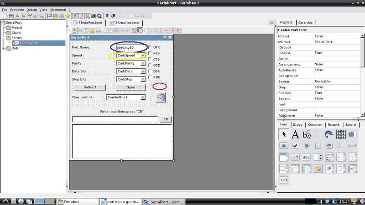Select the RadioButton control in toolbox
The height and width of the screenshot is (205, 365).
(x=307, y=146)
